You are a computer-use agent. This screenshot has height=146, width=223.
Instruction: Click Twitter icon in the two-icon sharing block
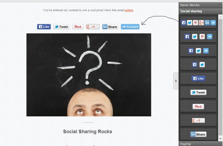(202, 65)
